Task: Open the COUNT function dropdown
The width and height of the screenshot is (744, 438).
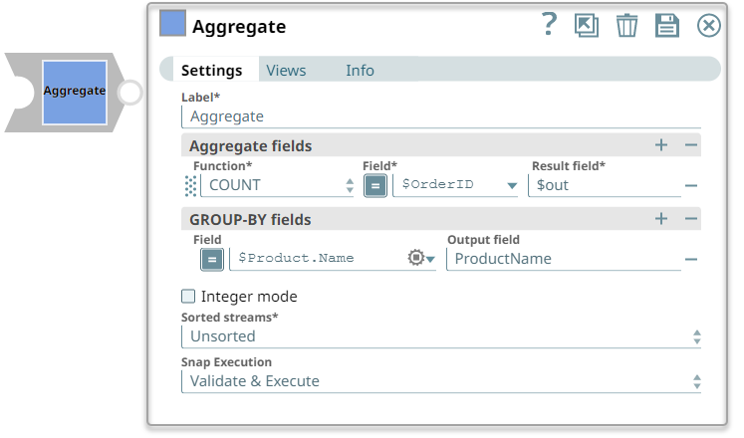Action: click(277, 185)
